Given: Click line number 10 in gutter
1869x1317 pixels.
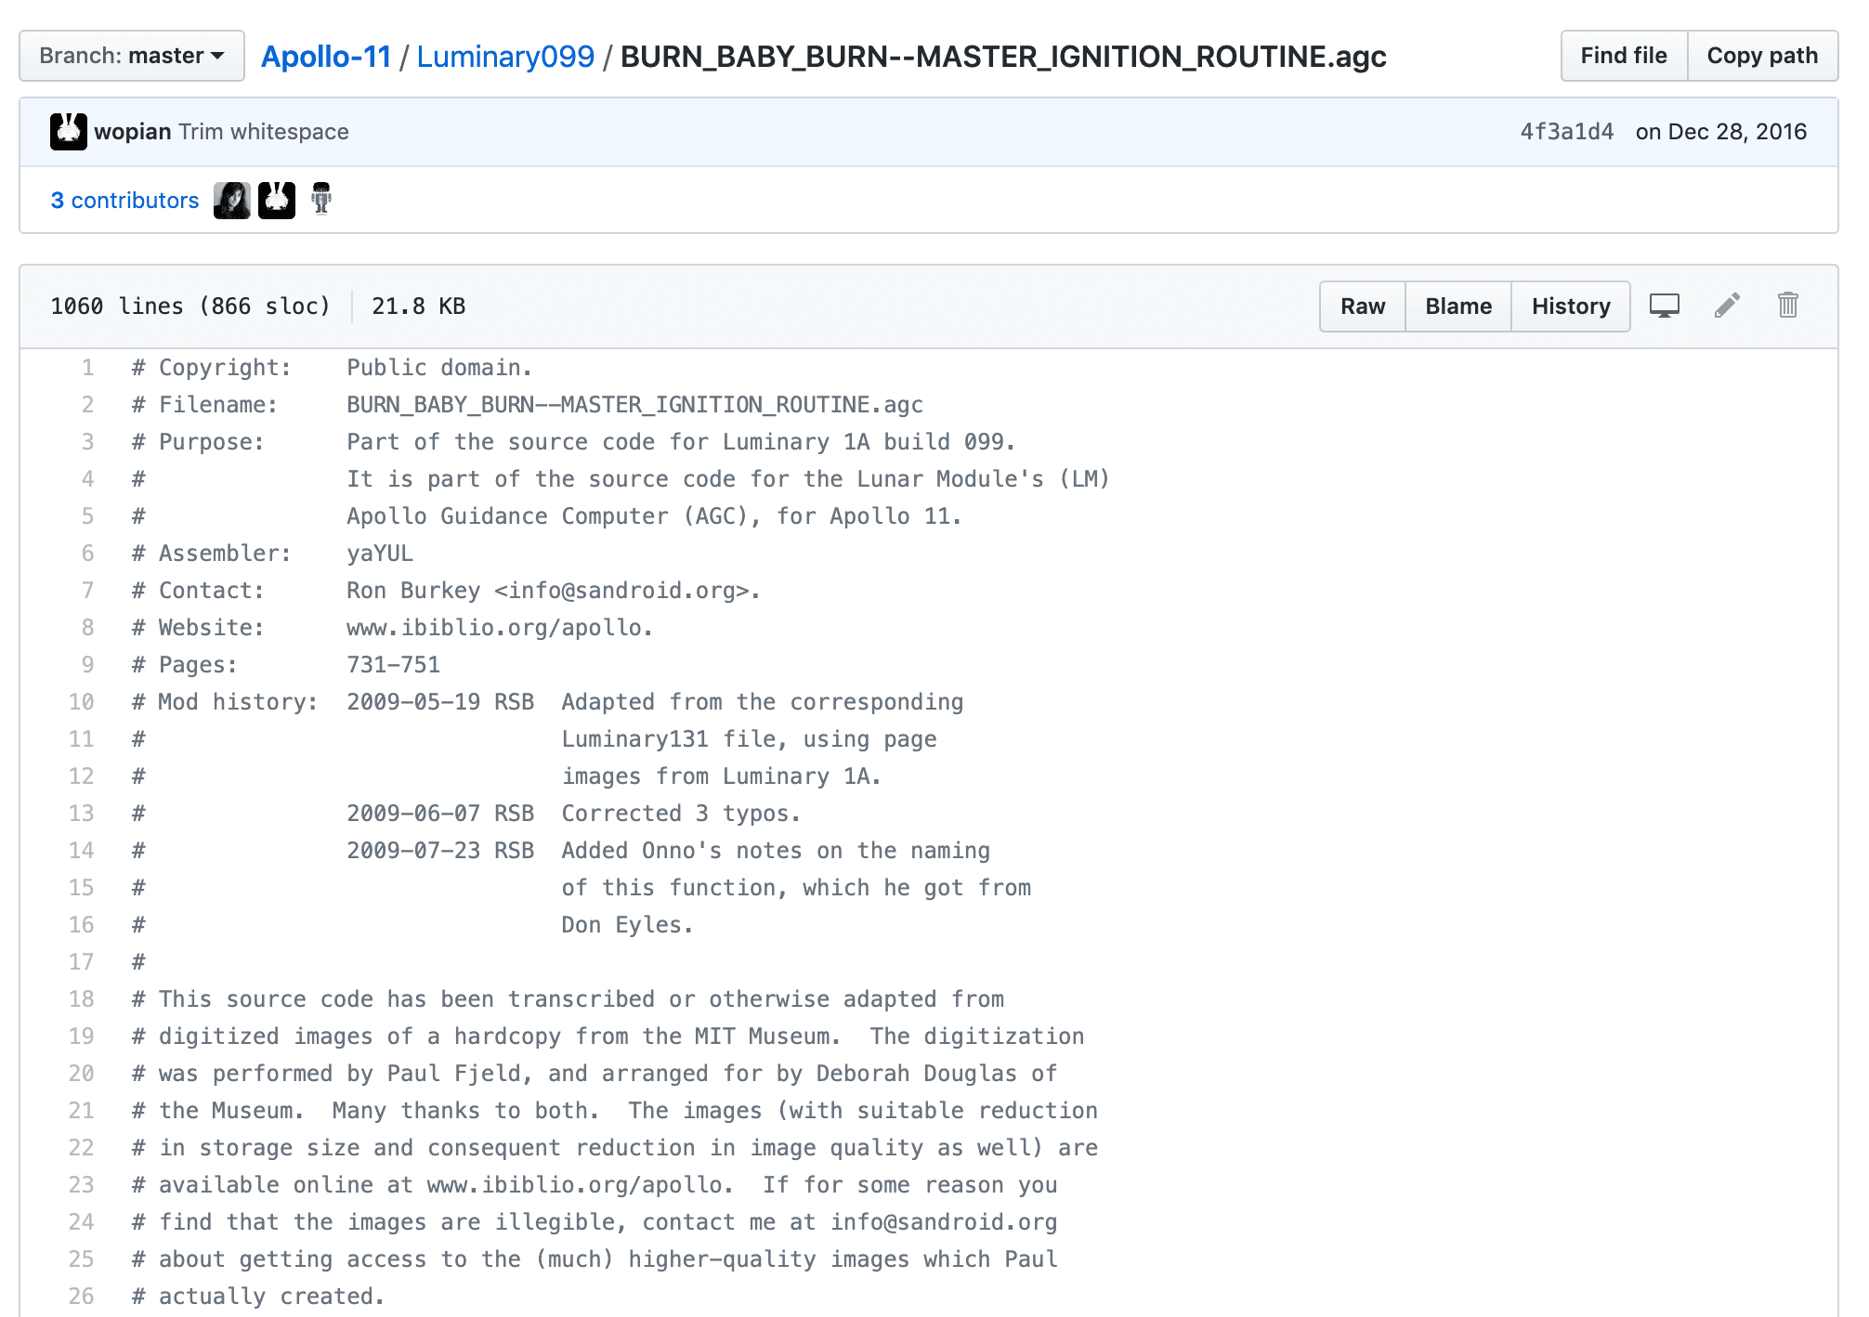Looking at the screenshot, I should click(82, 702).
